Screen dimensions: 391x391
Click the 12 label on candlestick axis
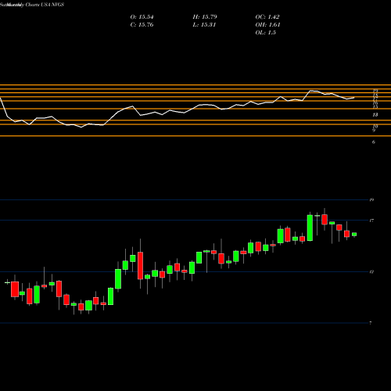(x=371, y=272)
